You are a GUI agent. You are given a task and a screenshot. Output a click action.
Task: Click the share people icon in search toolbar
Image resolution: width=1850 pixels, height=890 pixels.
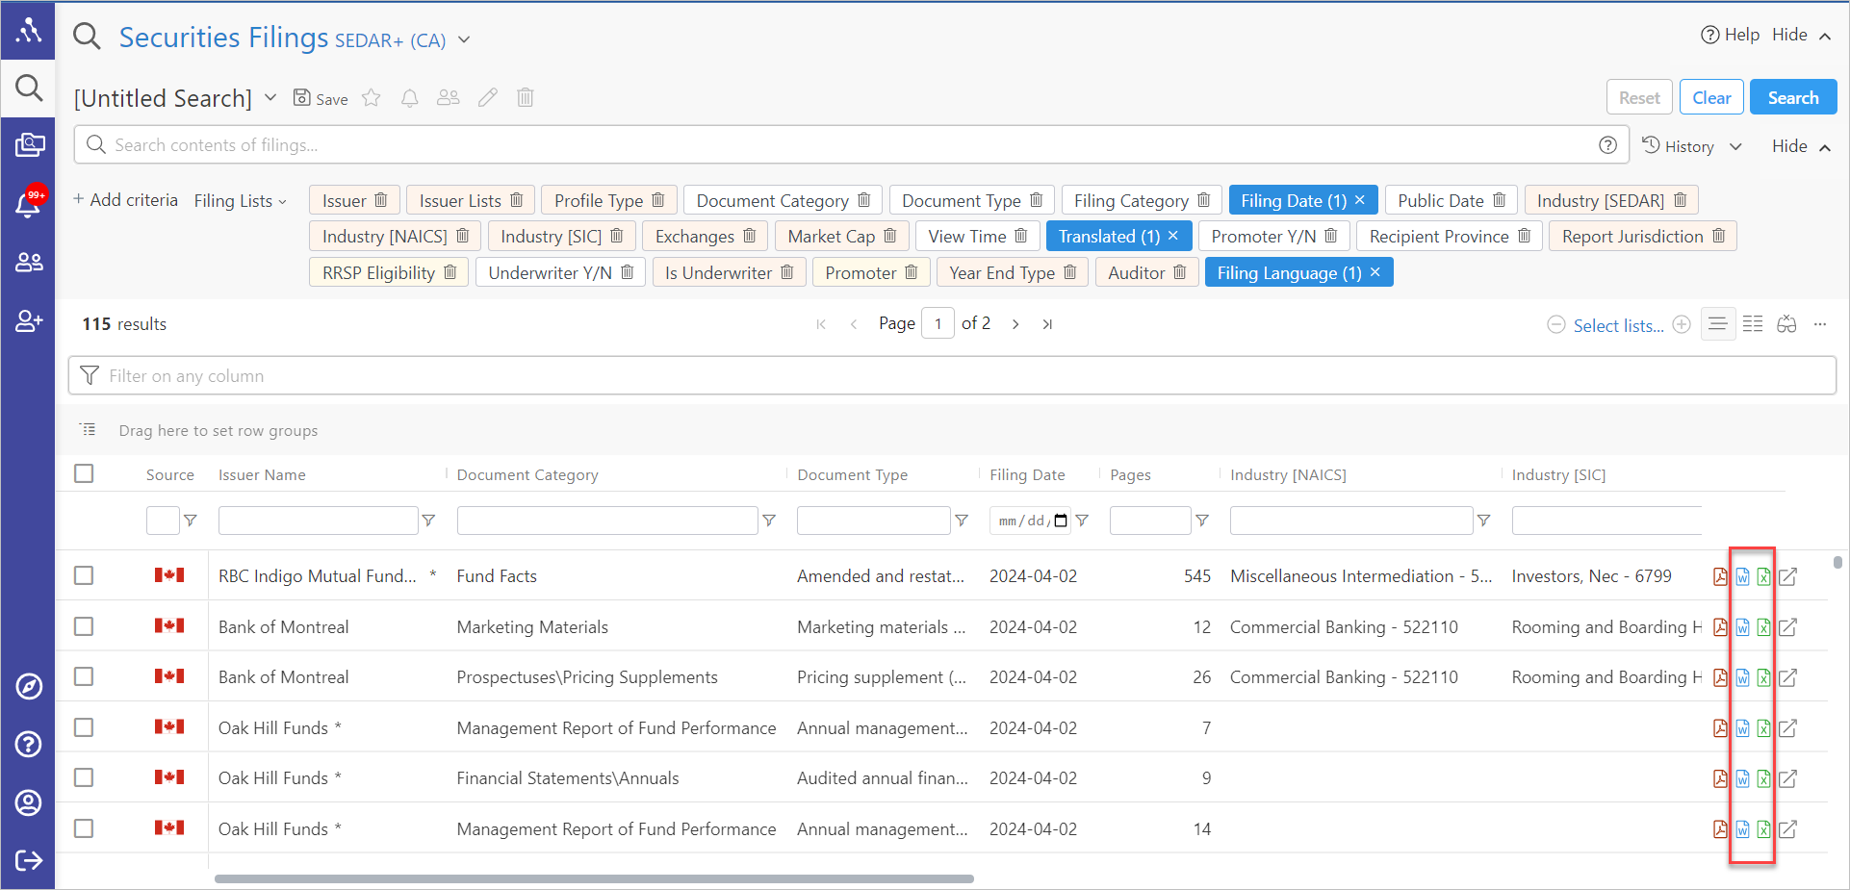(x=449, y=97)
